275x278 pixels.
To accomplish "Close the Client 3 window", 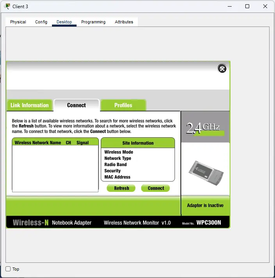I will tap(265, 6).
